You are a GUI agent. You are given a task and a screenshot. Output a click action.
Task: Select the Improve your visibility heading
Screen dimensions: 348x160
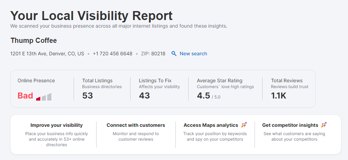57,125
